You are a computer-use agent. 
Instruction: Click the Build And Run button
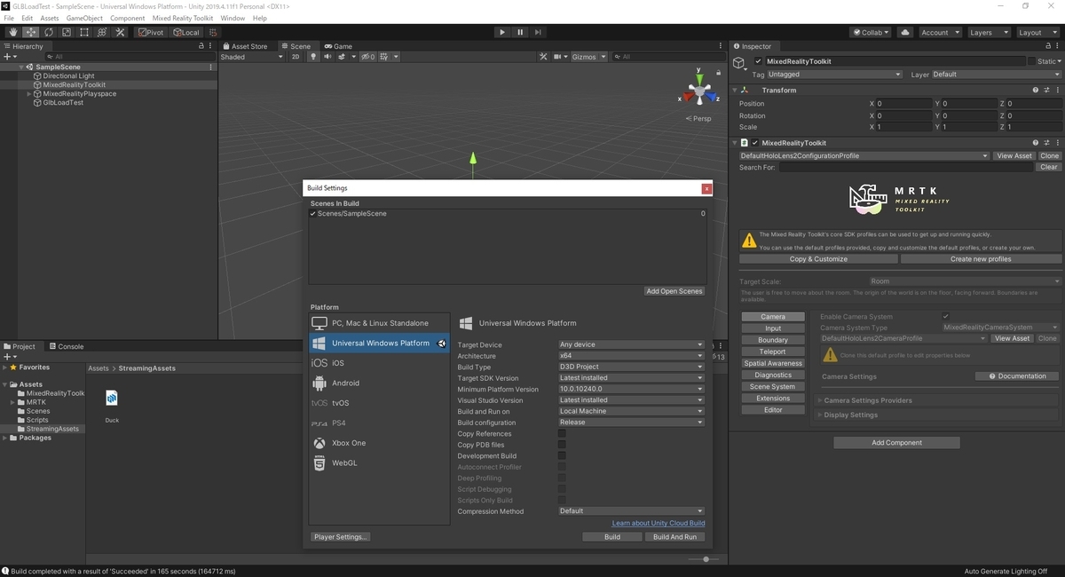click(675, 537)
